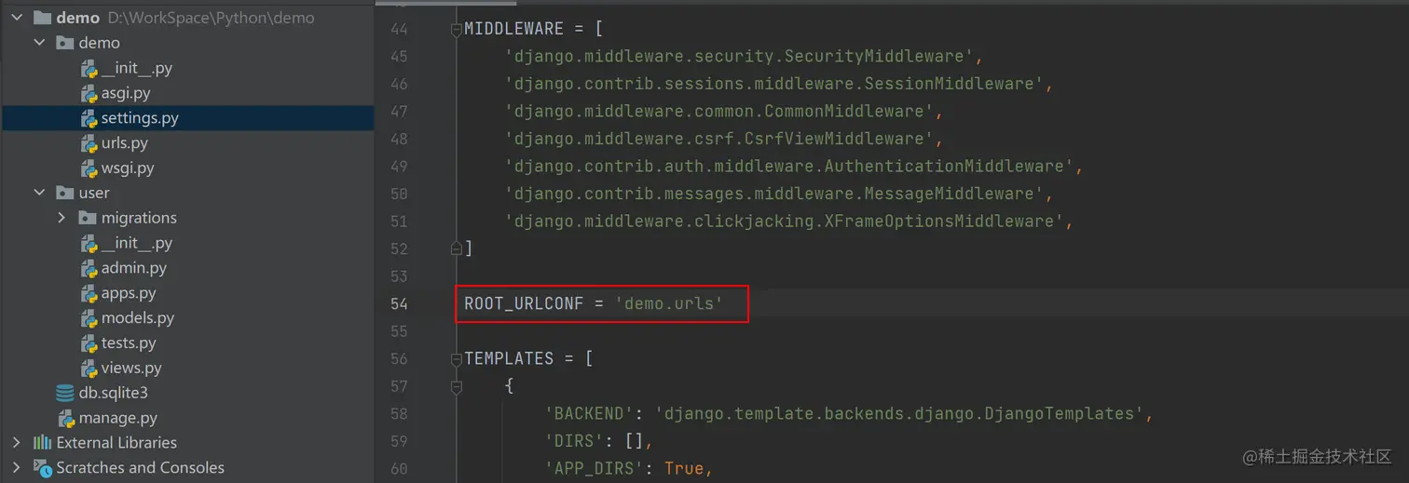The image size is (1409, 483).
Task: Open admin.py in the user app
Action: coord(134,268)
